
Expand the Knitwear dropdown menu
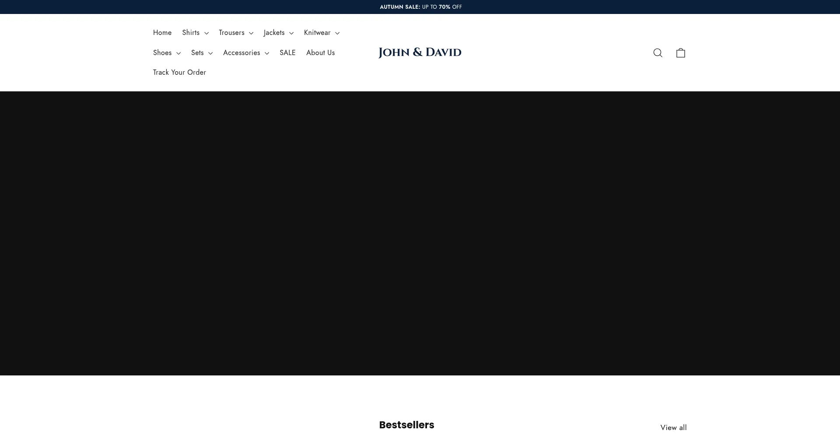click(x=321, y=33)
